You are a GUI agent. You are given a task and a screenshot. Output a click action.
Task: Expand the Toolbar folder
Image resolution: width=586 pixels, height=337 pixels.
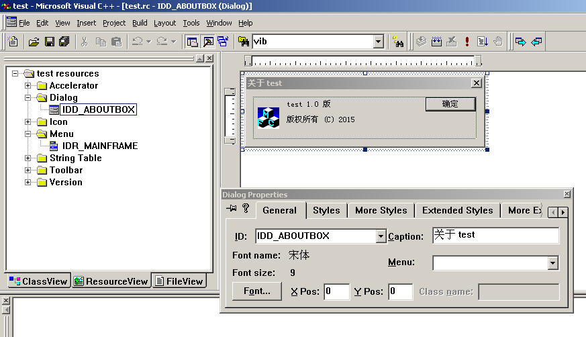tap(28, 170)
